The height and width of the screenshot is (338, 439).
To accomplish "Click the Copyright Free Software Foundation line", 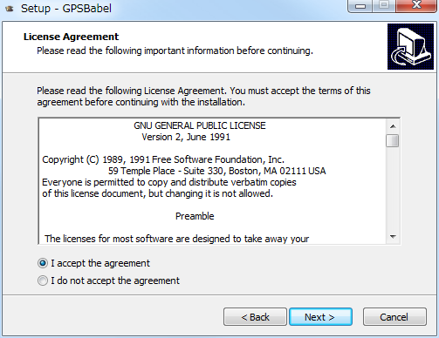I will [163, 159].
